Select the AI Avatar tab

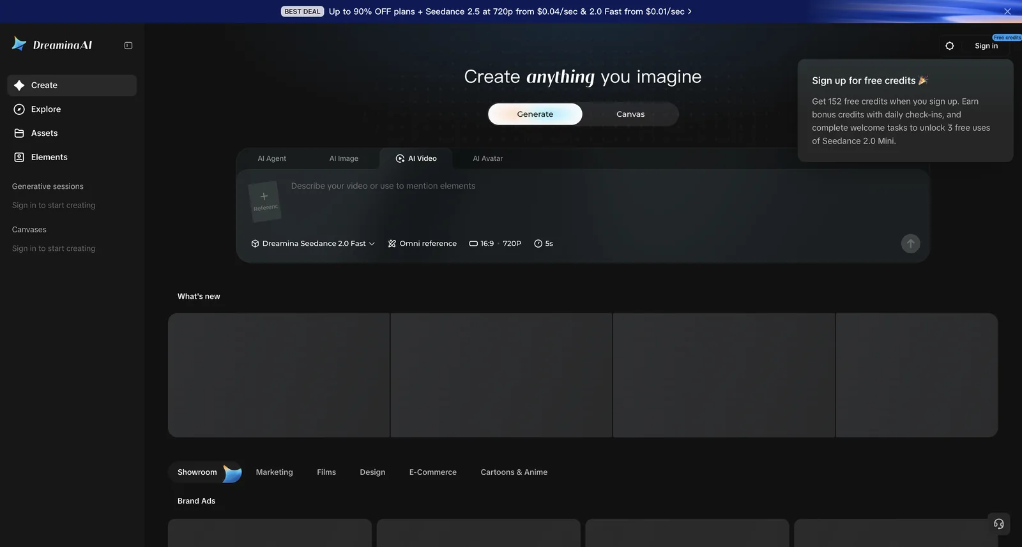tap(488, 158)
